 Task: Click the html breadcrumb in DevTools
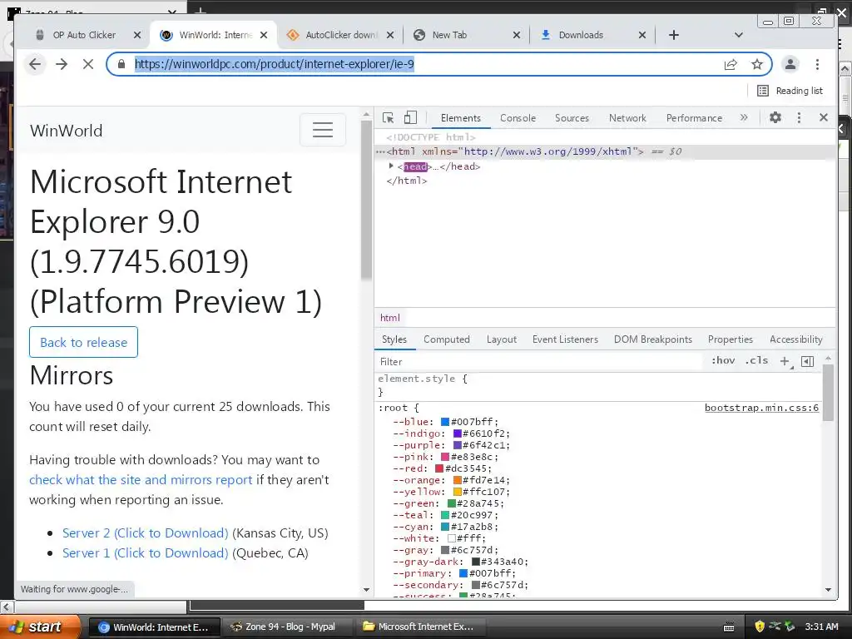pyautogui.click(x=389, y=318)
